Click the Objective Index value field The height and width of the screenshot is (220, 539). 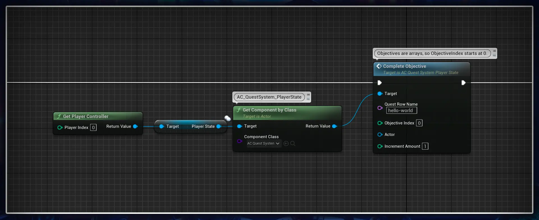coord(419,123)
